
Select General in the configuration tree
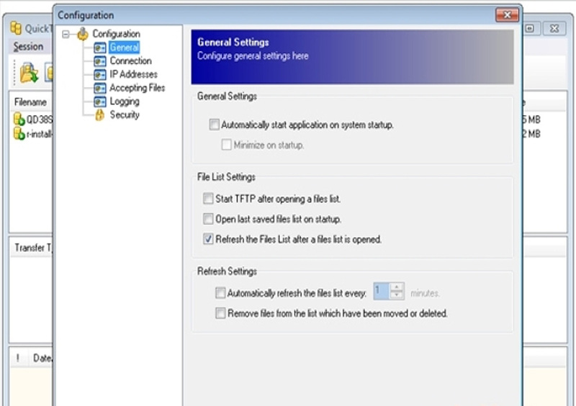point(124,48)
